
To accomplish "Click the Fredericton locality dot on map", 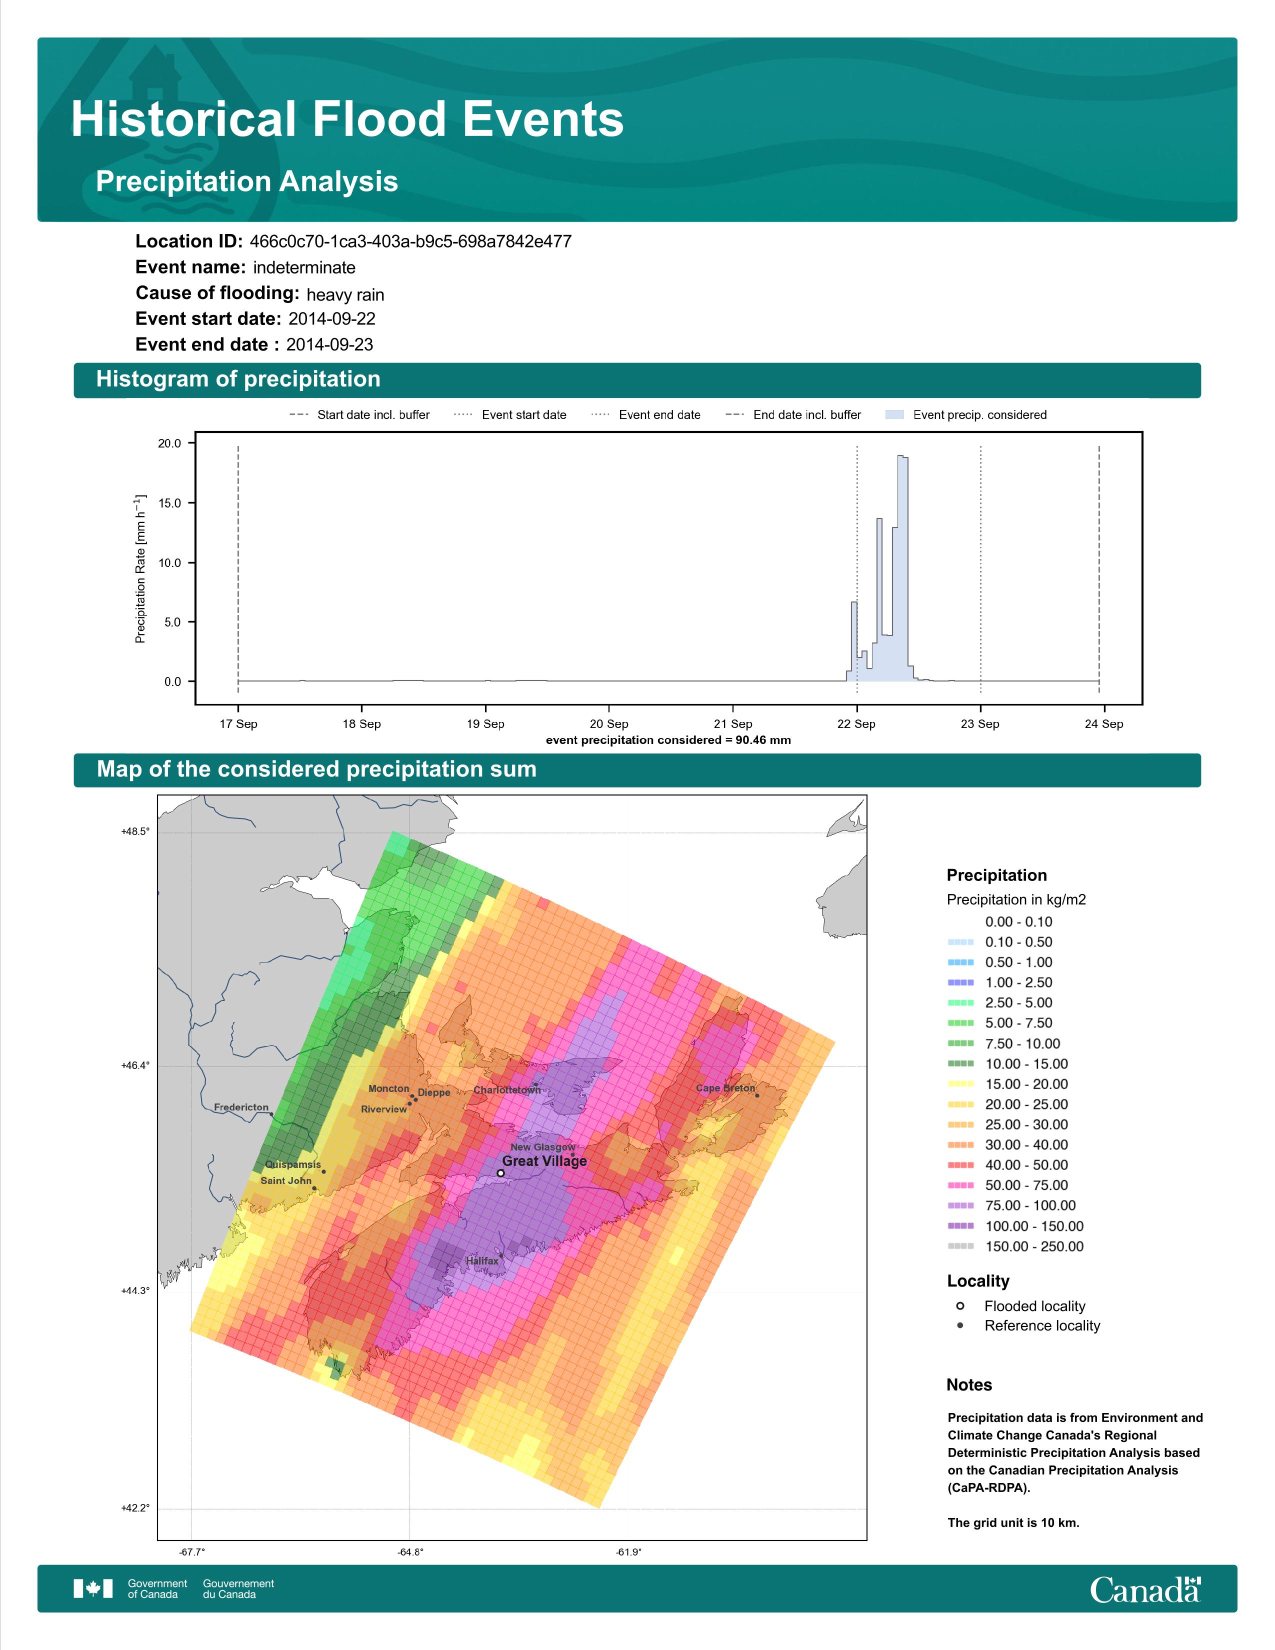I will pos(272,1115).
